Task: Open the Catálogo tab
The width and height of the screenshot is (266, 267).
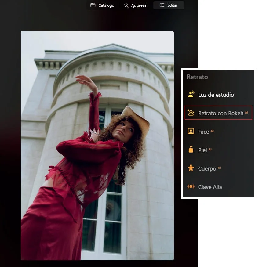Action: (102, 5)
